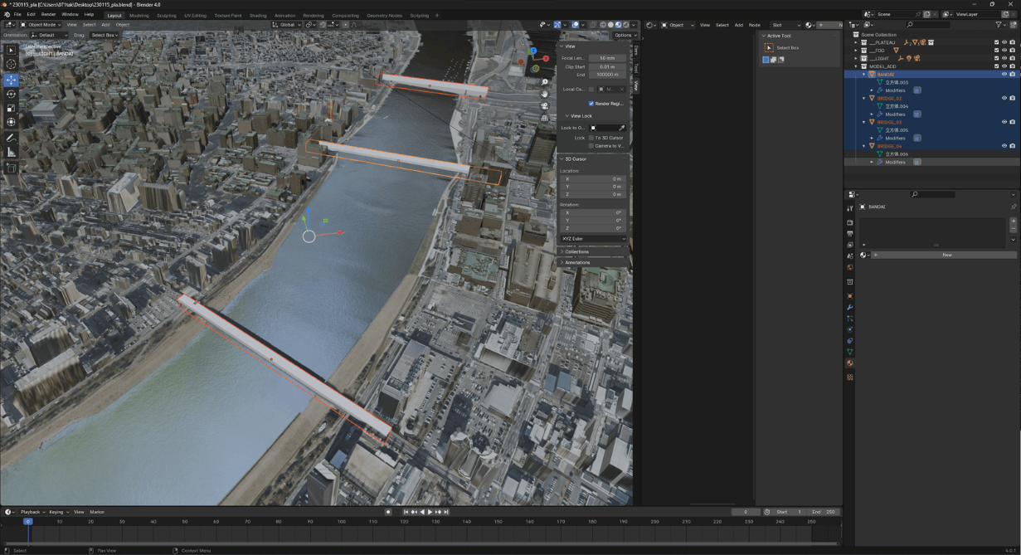Select material preview shading mode sphere
This screenshot has width=1021, height=555.
618,25
